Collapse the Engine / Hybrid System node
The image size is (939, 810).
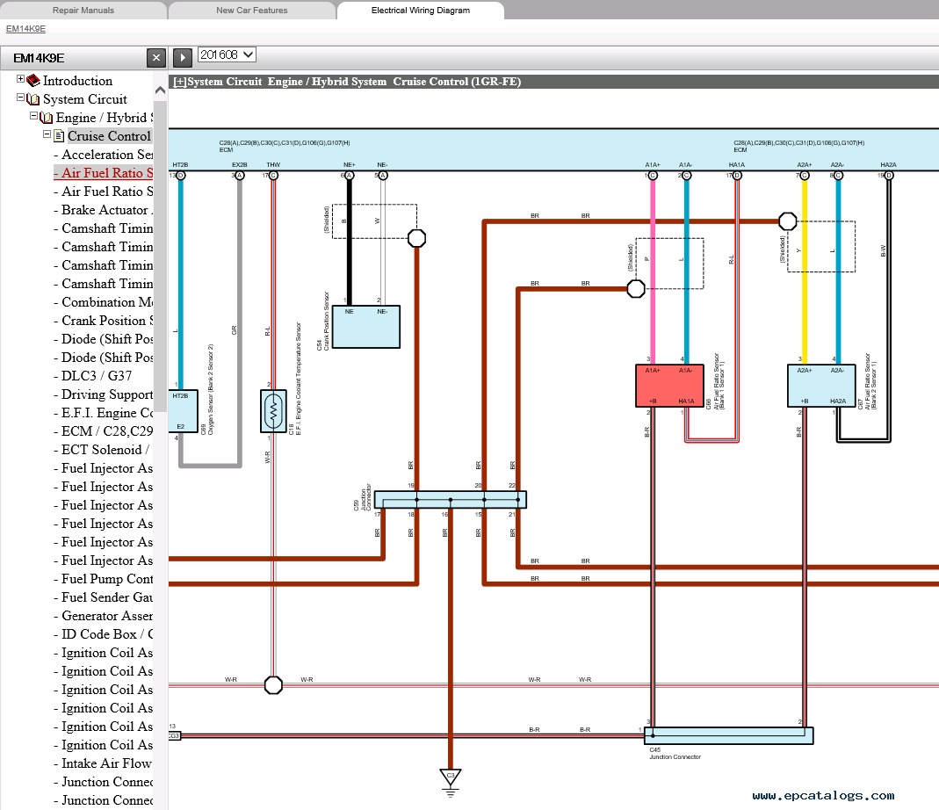34,117
